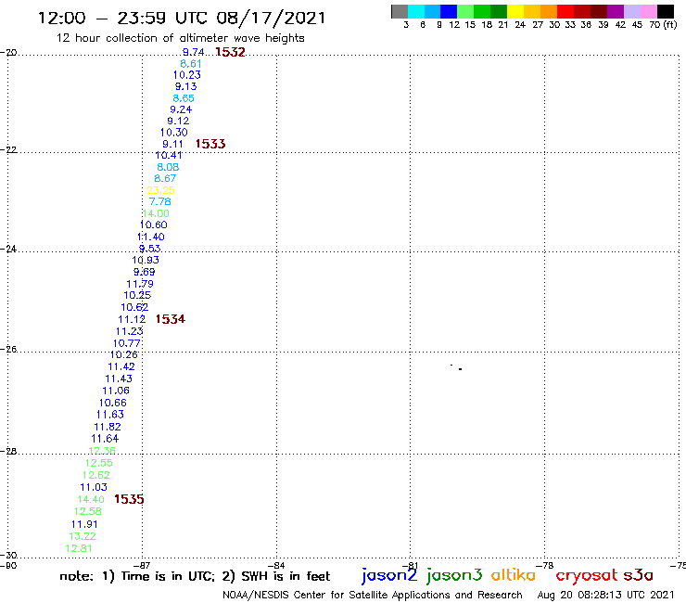Select the 11.82 reading
This screenshot has width=686, height=603.
(108, 427)
